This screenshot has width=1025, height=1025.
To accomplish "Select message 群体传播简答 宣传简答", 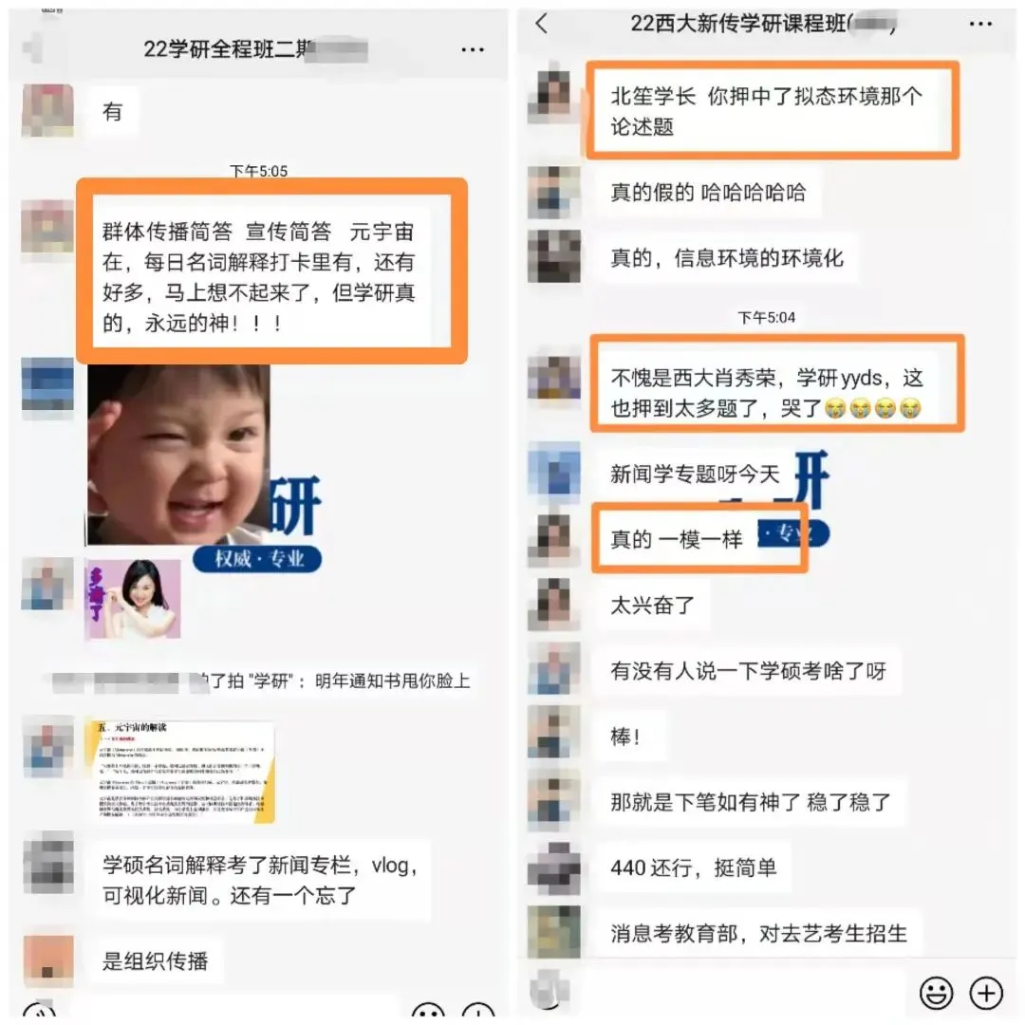I will click(261, 277).
